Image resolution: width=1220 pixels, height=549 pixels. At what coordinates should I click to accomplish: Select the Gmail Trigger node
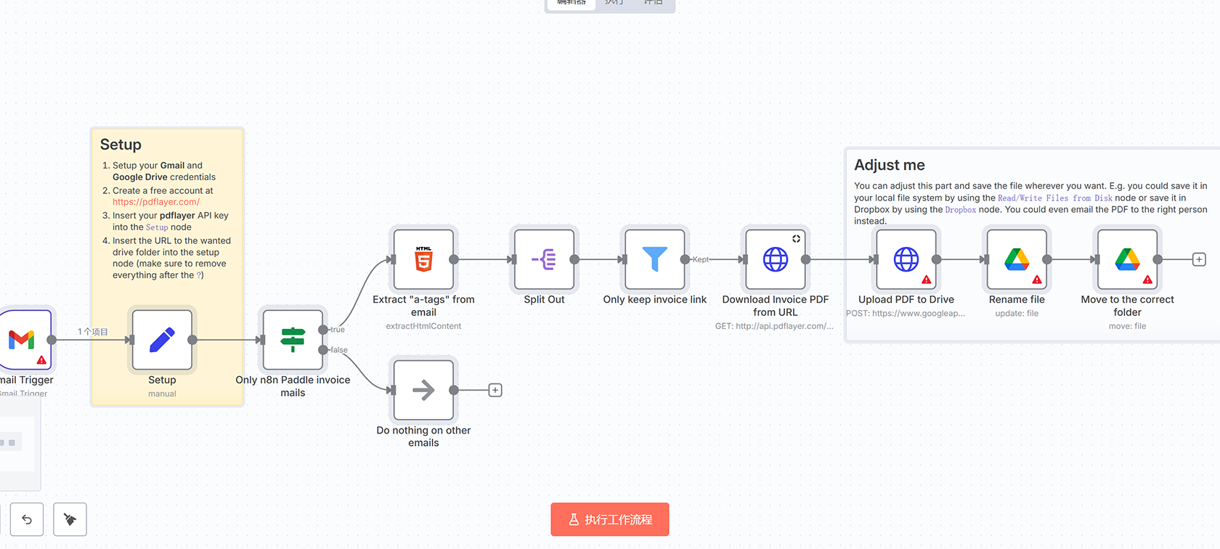(23, 339)
